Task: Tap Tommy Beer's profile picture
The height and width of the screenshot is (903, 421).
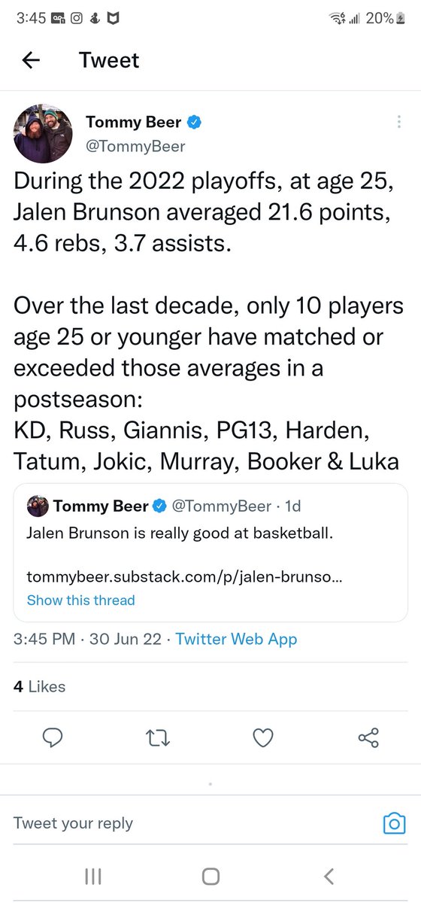Action: click(x=44, y=134)
